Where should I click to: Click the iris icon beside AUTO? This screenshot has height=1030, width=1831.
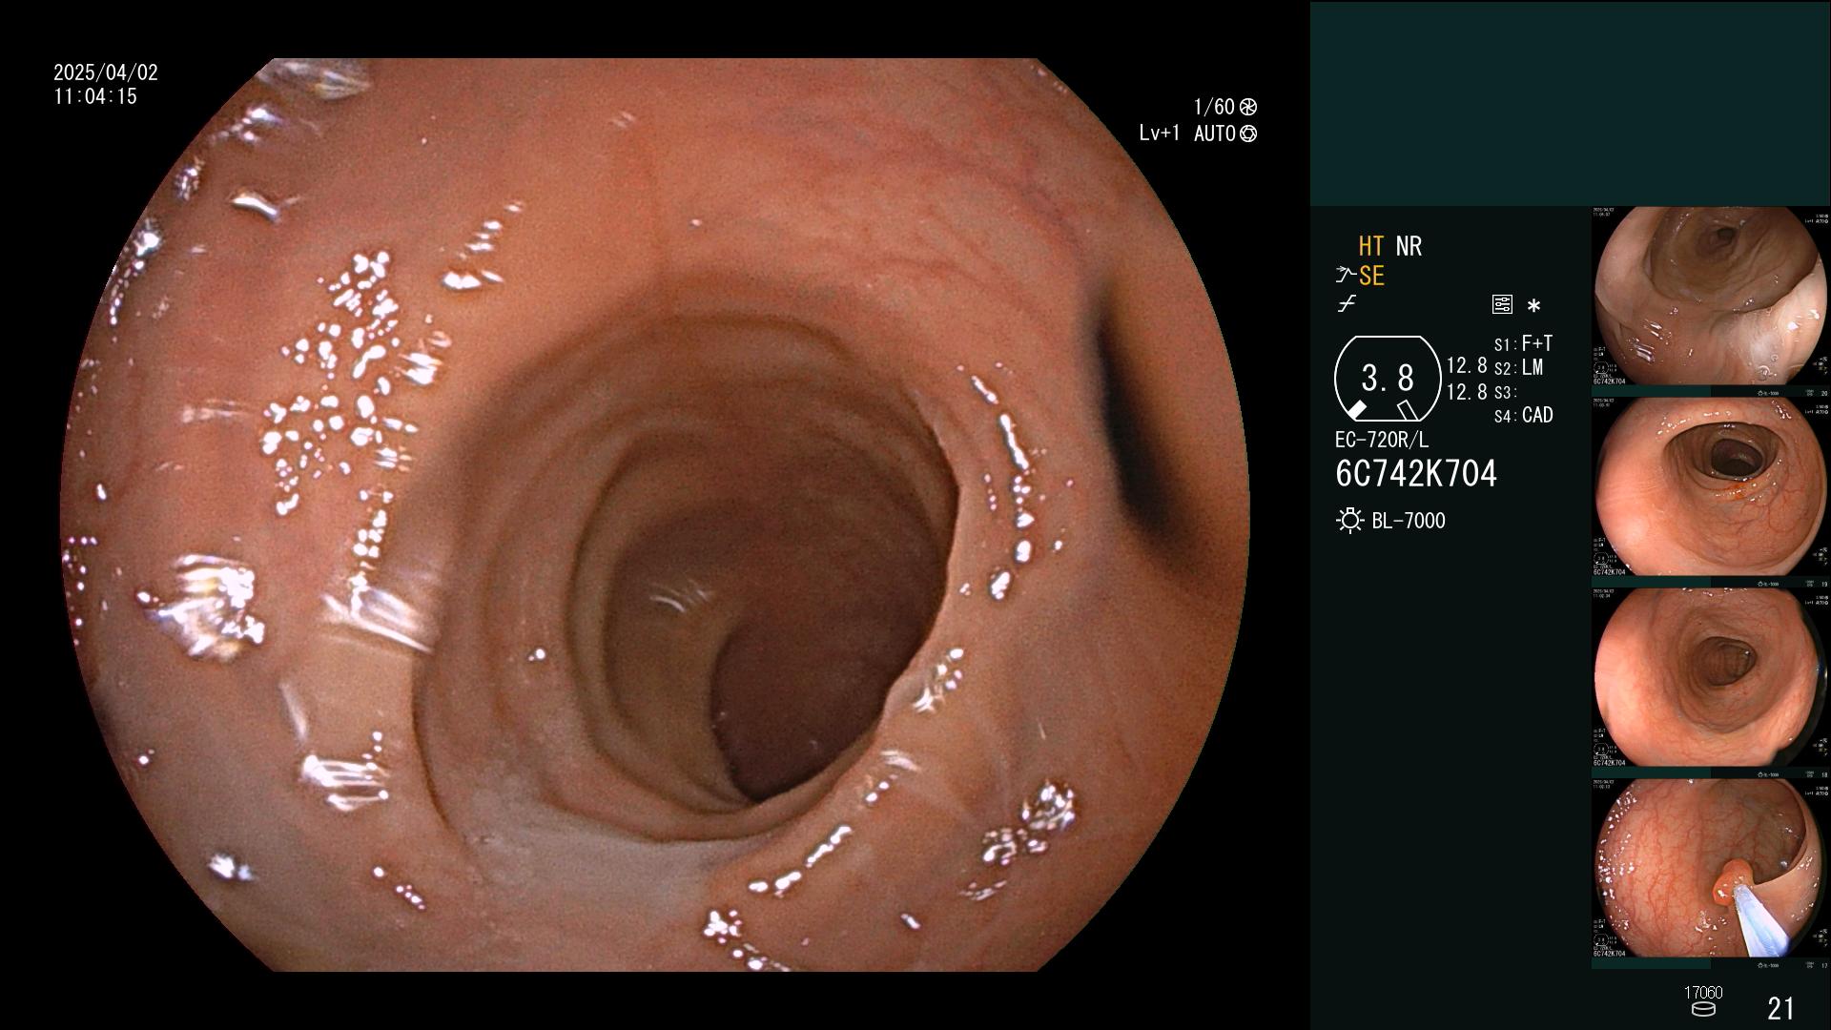1248,134
